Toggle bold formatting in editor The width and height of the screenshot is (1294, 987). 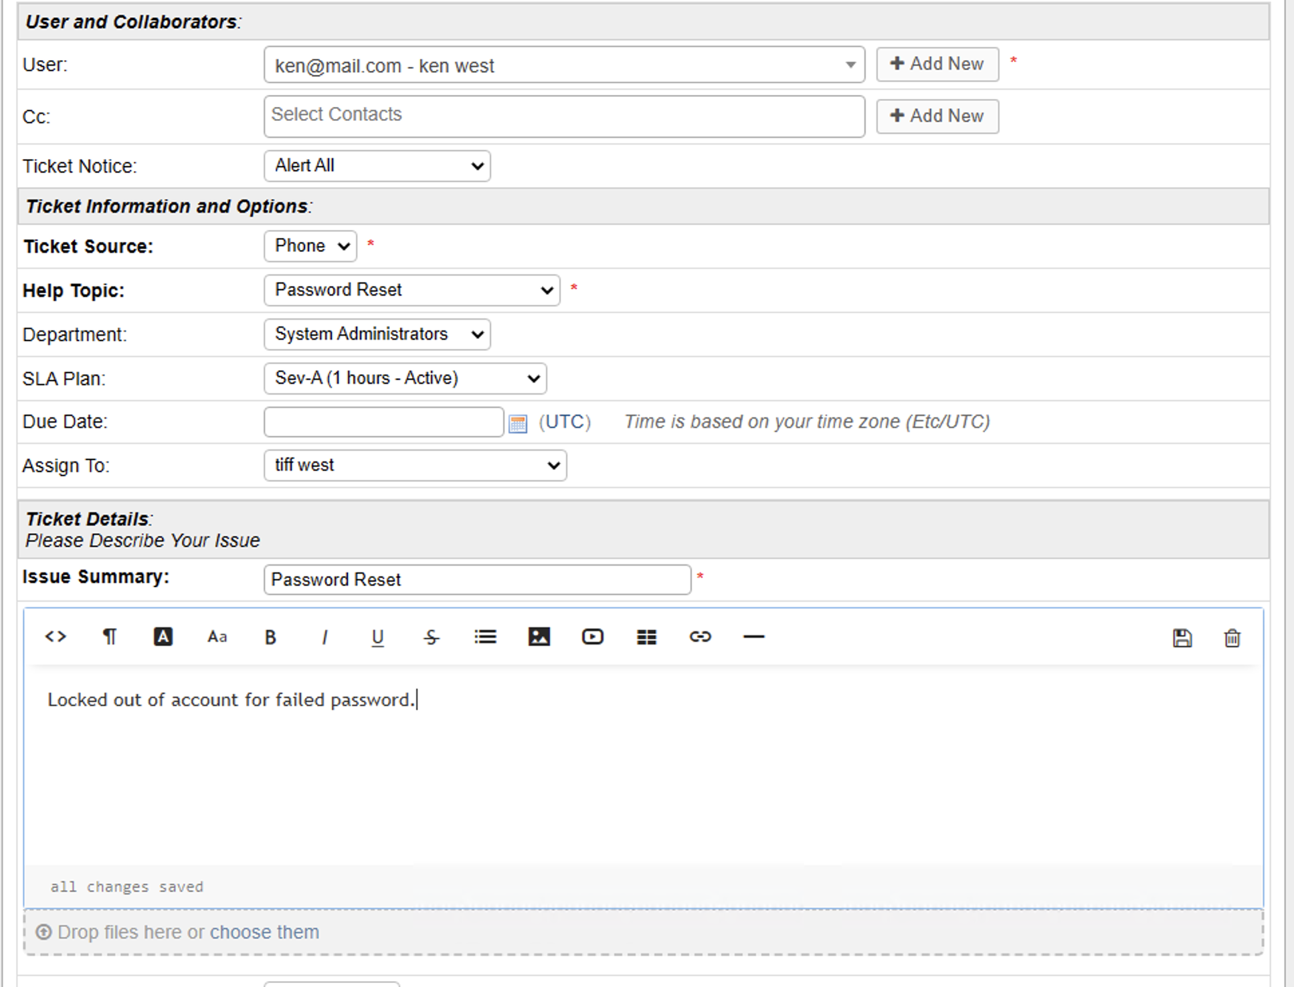coord(270,637)
